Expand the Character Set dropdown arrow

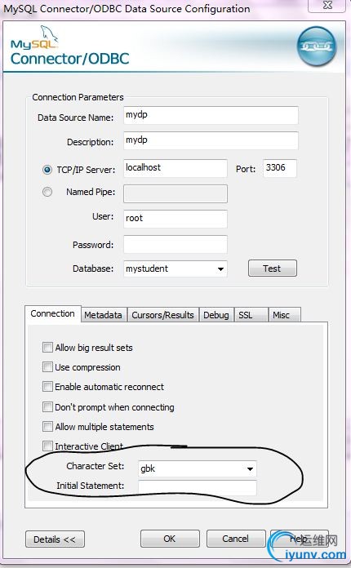pos(250,468)
